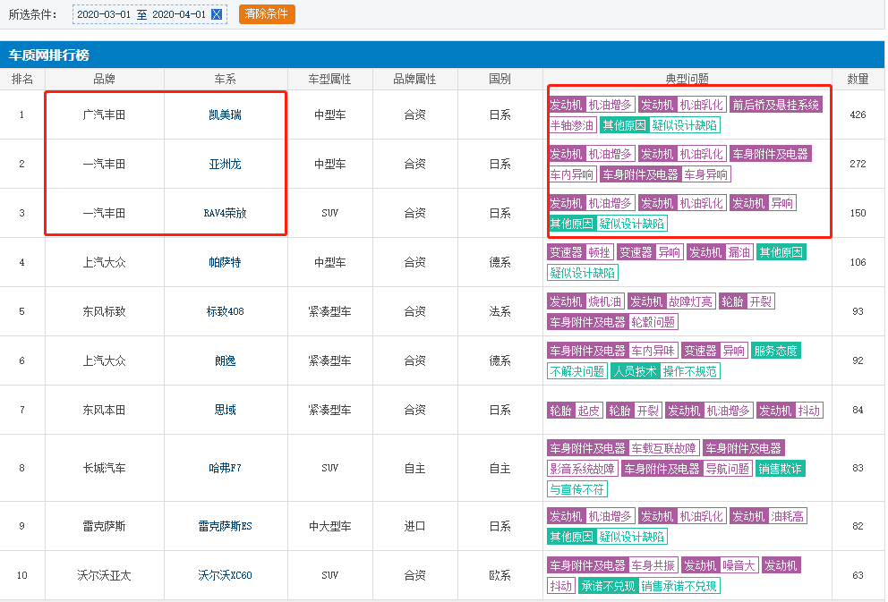Click 变速器 顿挫 tag in 帕萨特 row
The width and height of the screenshot is (888, 602).
(580, 252)
